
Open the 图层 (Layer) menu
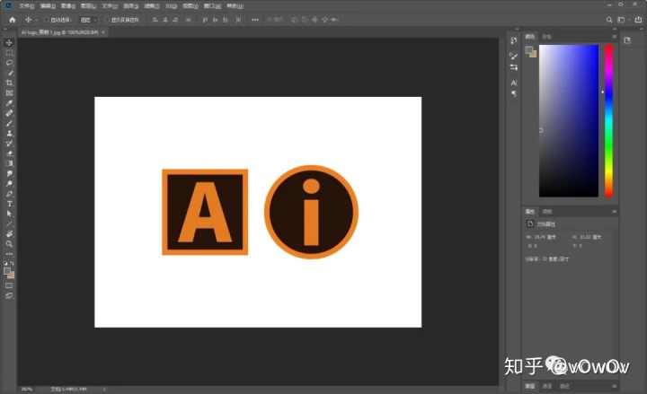pyautogui.click(x=88, y=5)
